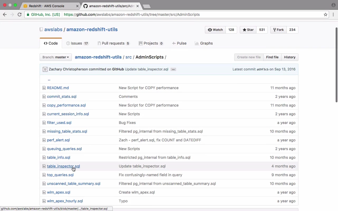Reload the page with the refresh icon
The width and height of the screenshot is (338, 211).
pyautogui.click(x=20, y=15)
